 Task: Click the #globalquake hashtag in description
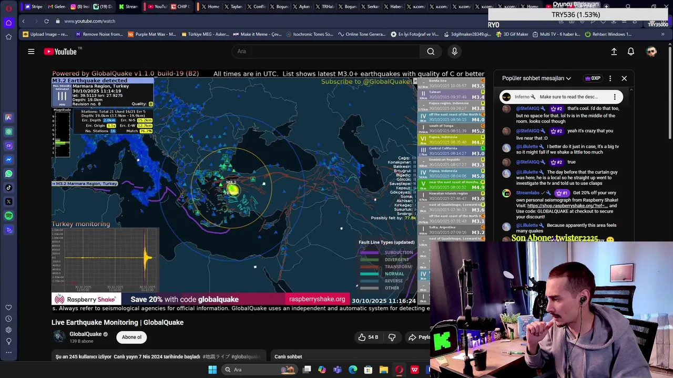tap(246, 356)
